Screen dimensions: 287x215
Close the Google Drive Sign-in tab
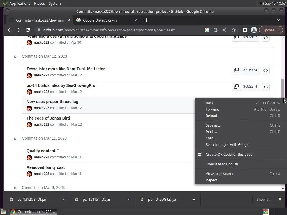[136, 20]
